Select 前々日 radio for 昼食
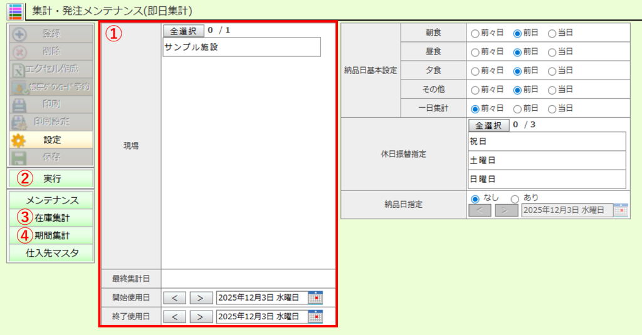Screen dimensions: 642x335 (x=475, y=52)
